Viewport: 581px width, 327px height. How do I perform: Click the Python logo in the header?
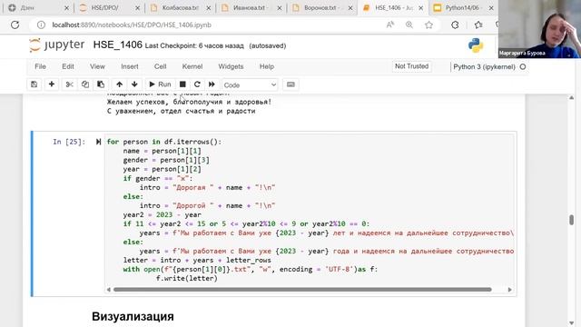(476, 45)
